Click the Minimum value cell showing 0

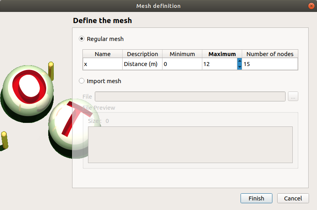182,64
